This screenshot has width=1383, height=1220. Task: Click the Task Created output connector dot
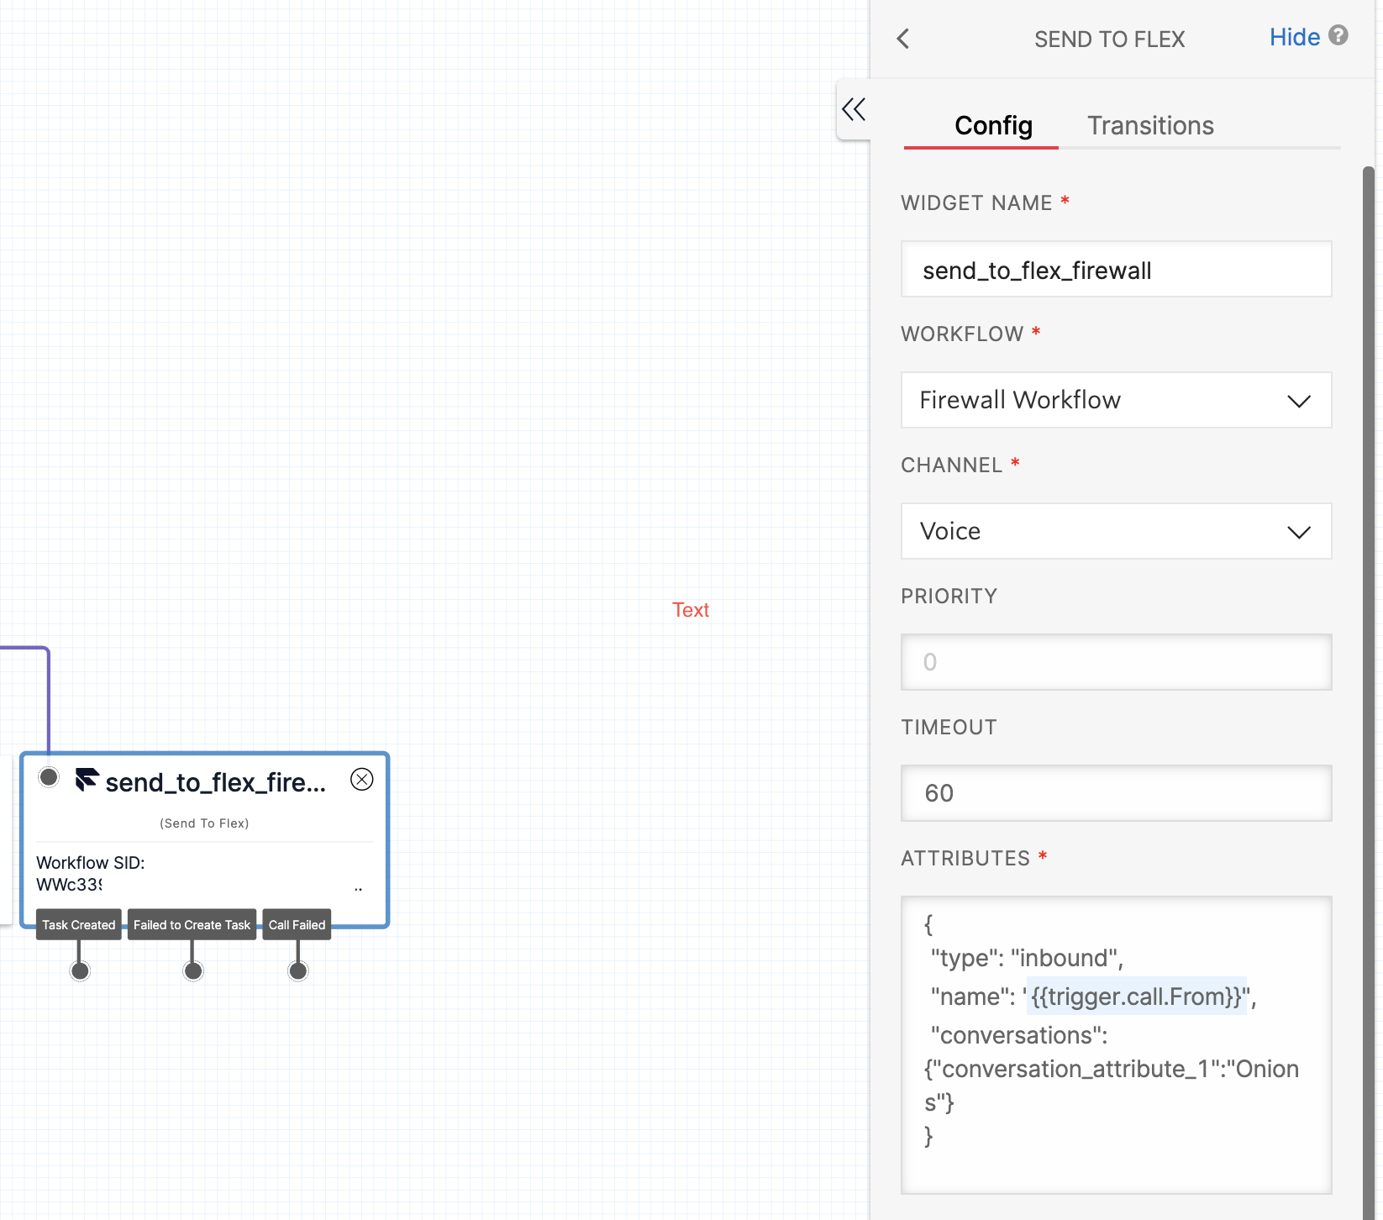pyautogui.click(x=80, y=971)
